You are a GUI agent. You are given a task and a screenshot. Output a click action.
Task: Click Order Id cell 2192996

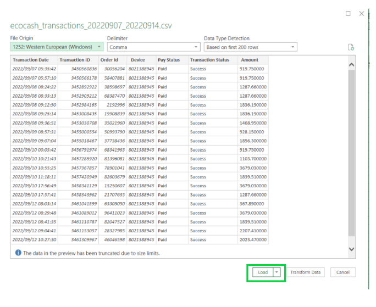[113, 105]
